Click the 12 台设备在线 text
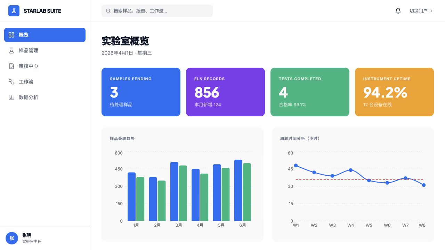445x250 pixels. (378, 105)
